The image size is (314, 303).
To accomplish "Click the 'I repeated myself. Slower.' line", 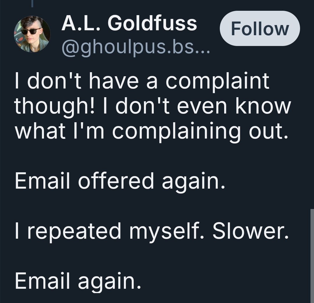I will coord(151,231).
